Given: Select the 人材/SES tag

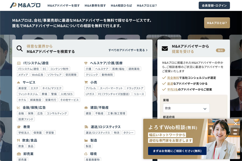Looking at the screenshot, I should (67, 94).
